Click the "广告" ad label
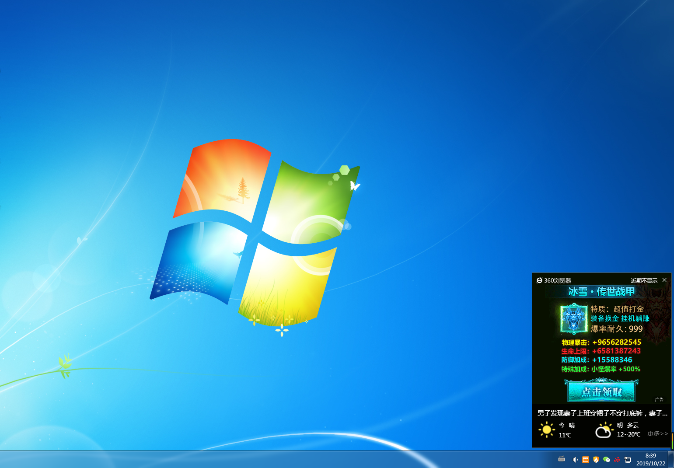Screen dimensions: 674x468 pos(659,399)
